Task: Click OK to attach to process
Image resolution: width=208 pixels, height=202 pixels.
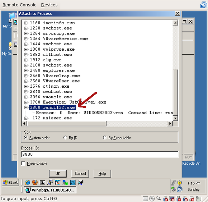Action: [x=58, y=174]
